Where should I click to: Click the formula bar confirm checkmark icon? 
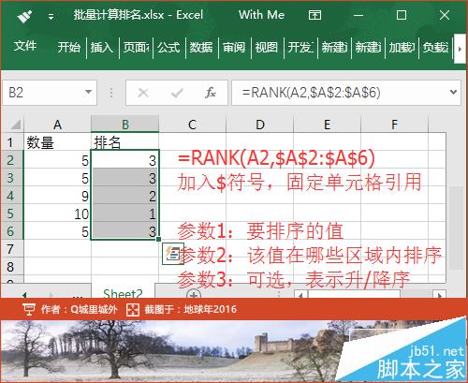[x=177, y=93]
